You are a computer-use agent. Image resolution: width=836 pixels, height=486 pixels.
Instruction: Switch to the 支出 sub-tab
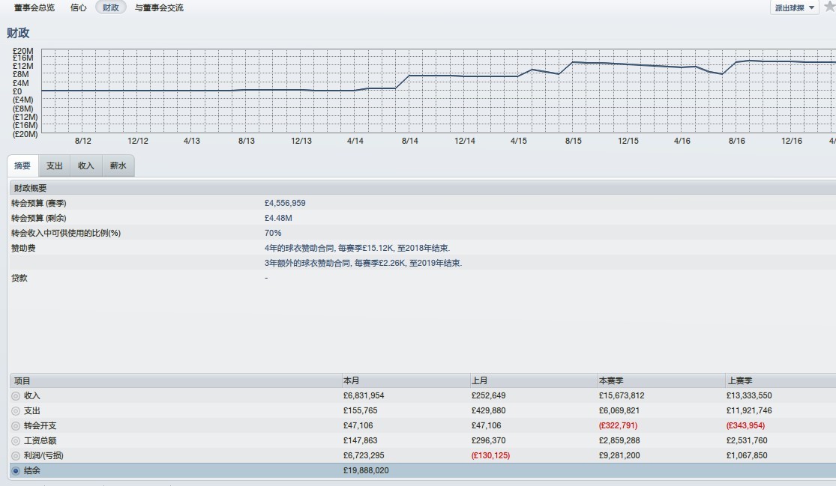pos(55,165)
